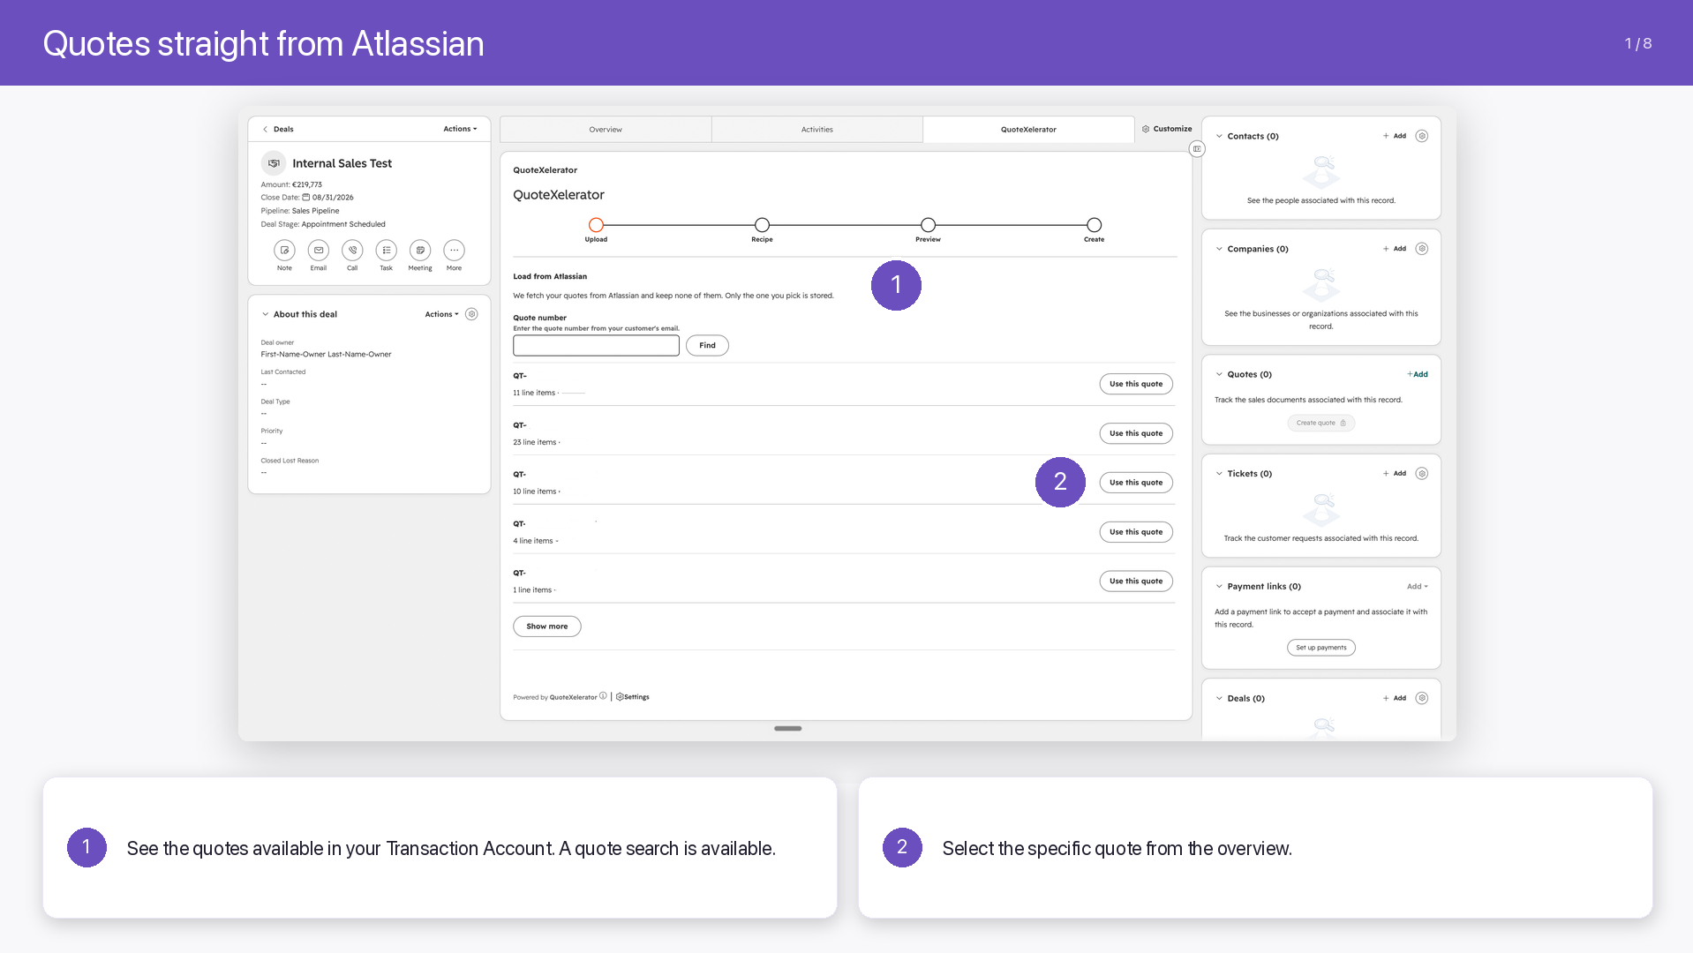Log a Call using the phone icon

[352, 251]
